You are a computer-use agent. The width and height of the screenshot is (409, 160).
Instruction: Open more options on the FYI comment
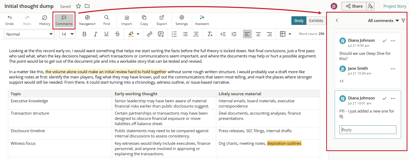[393, 98]
